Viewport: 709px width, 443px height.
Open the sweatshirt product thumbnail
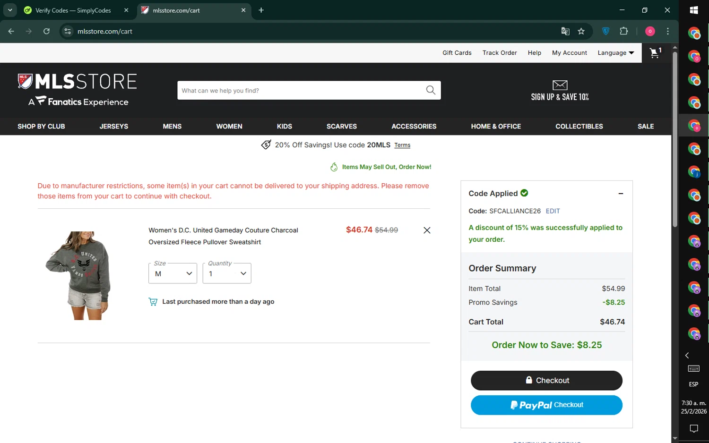[x=78, y=276]
